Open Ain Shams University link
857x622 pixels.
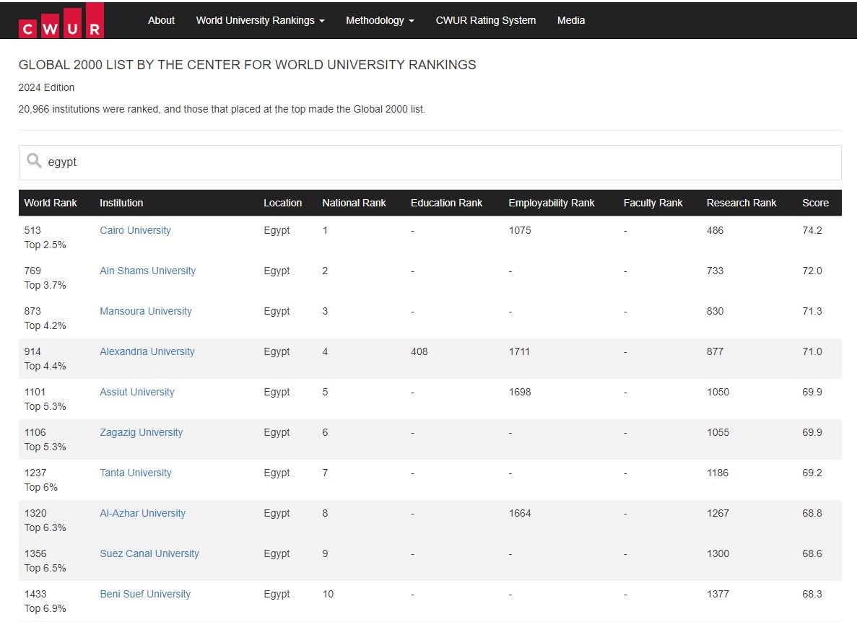[x=147, y=271]
